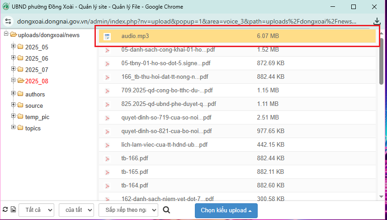Click the PDF icon beside tb-166.pdf

tap(107, 158)
